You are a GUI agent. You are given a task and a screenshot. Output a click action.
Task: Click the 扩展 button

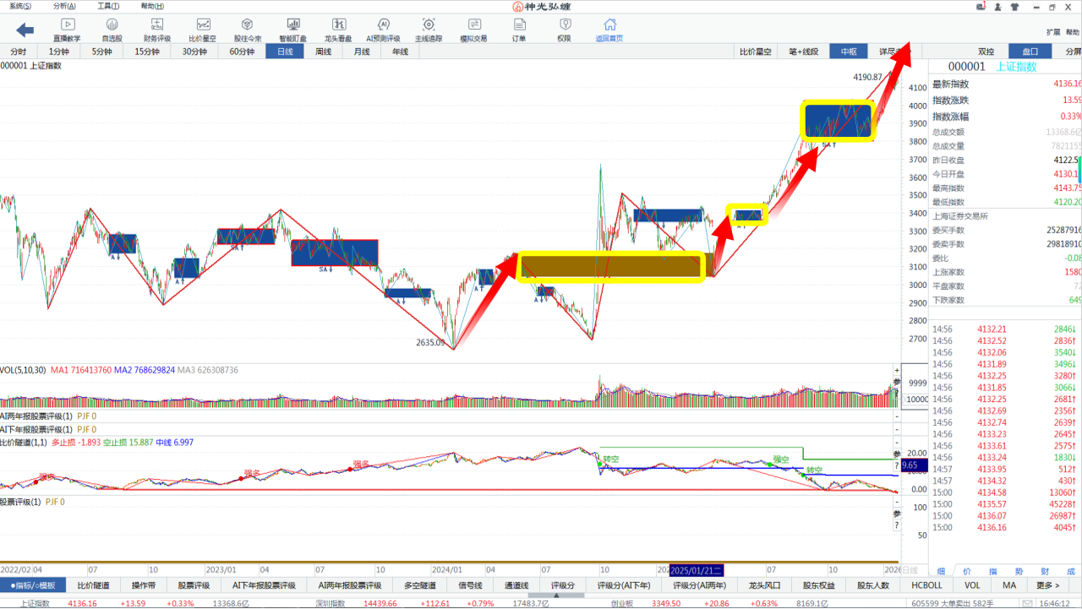[1052, 32]
